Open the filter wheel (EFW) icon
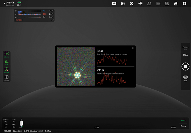This screenshot has width=191, height=133. (x=149, y=4)
